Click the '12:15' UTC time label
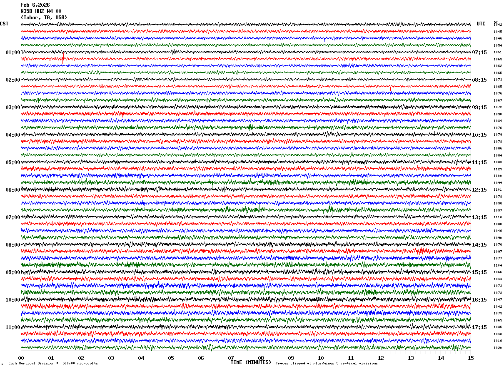The height and width of the screenshot is (369, 504). [x=479, y=190]
